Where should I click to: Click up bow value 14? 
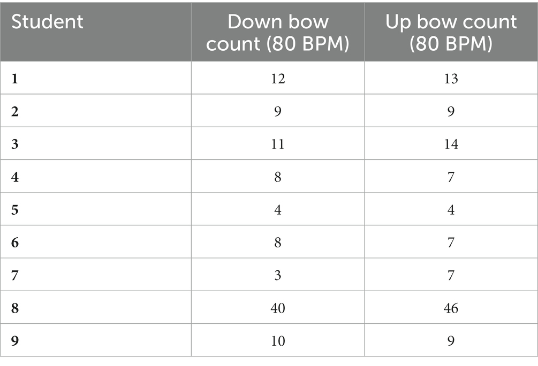[x=451, y=144]
